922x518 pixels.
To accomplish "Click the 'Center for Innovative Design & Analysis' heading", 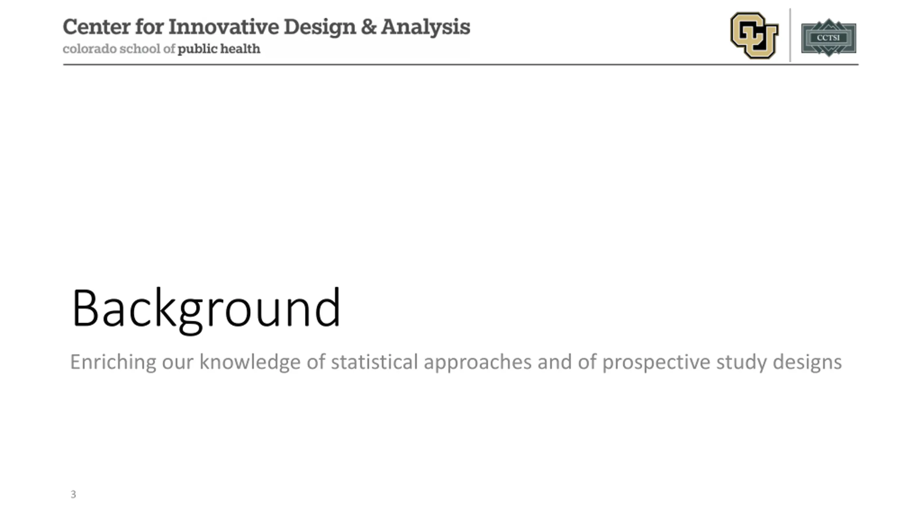I will coord(267,27).
